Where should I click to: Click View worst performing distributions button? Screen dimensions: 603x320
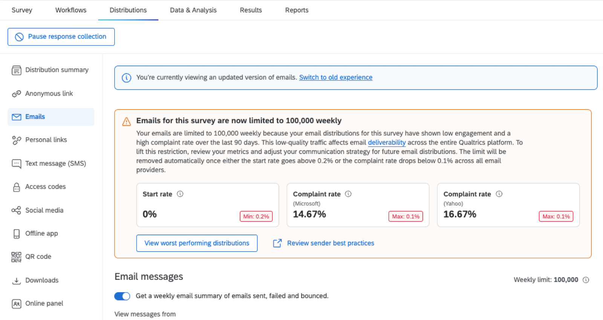(x=197, y=243)
